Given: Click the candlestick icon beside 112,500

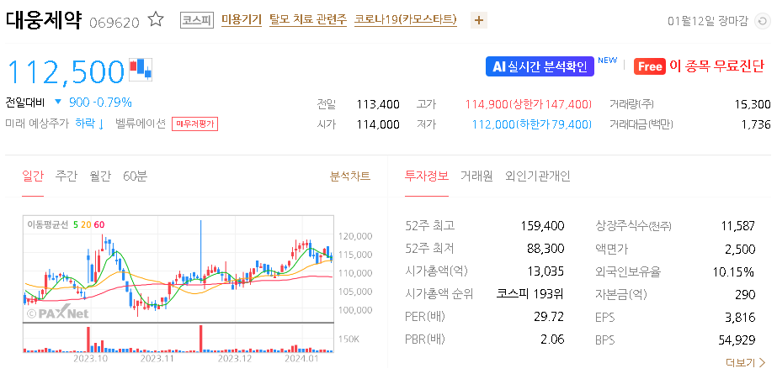Looking at the screenshot, I should click(x=141, y=69).
